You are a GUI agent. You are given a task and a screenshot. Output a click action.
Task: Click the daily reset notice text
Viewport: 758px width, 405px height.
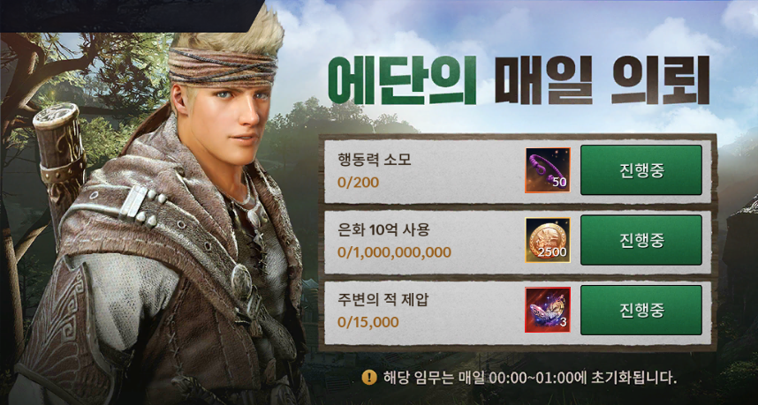point(529,377)
